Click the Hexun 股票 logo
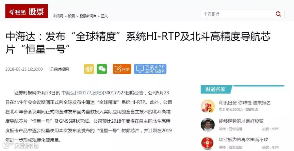 pyautogui.click(x=26, y=11)
